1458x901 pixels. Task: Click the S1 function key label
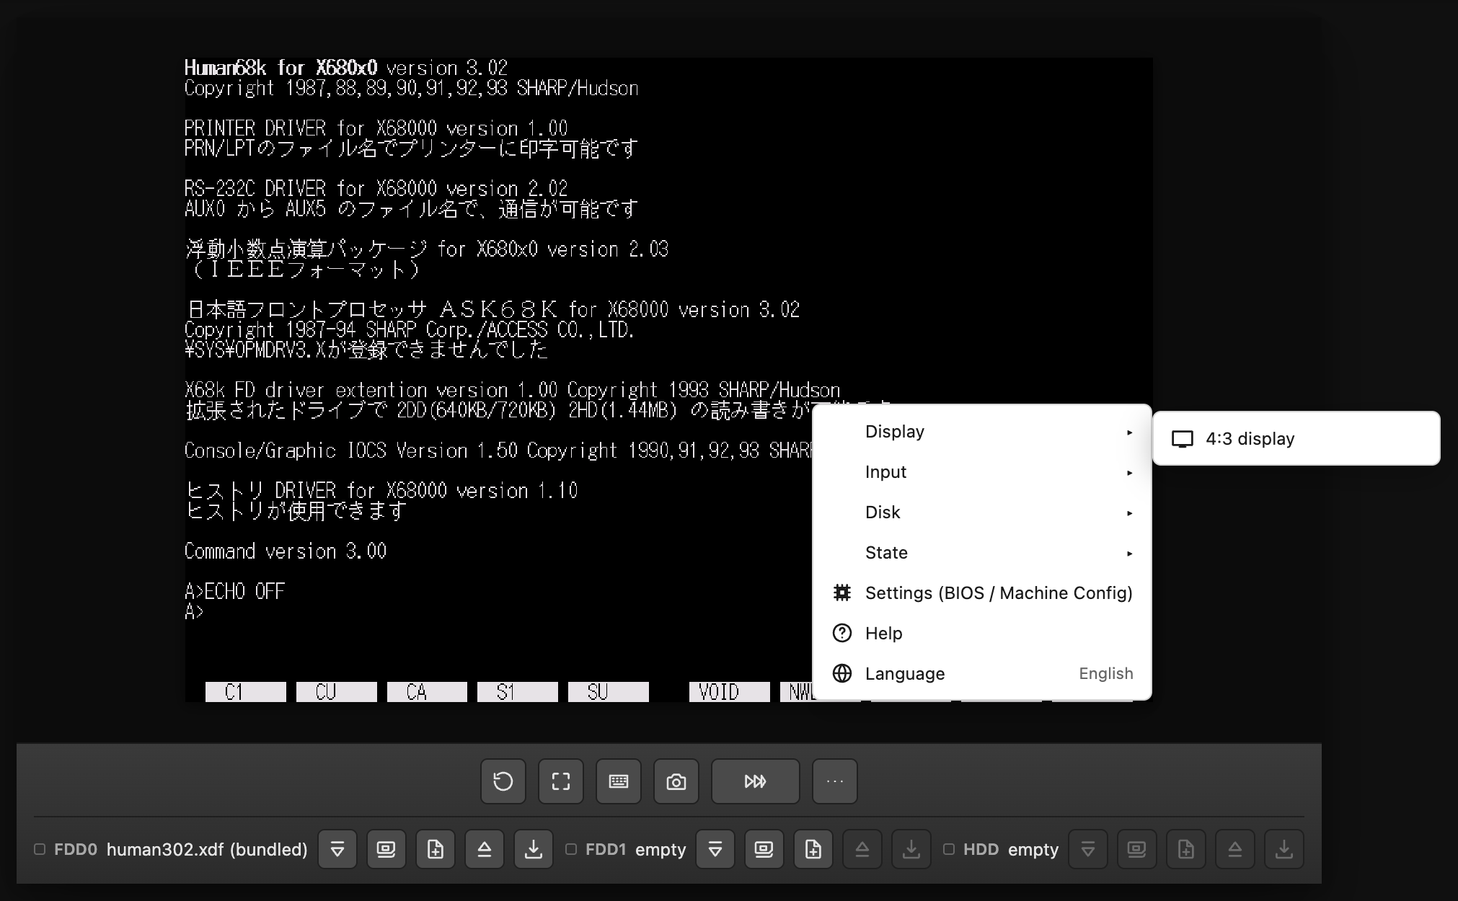518,692
